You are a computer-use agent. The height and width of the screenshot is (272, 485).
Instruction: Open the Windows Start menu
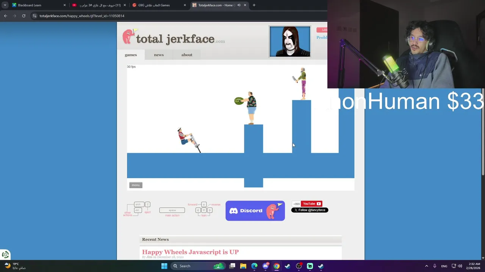(164, 266)
